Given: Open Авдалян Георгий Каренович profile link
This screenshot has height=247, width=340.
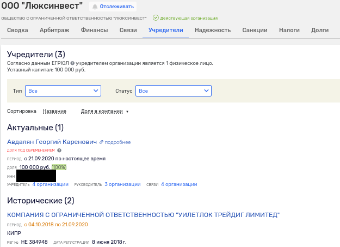Looking at the screenshot, I should tap(52, 142).
